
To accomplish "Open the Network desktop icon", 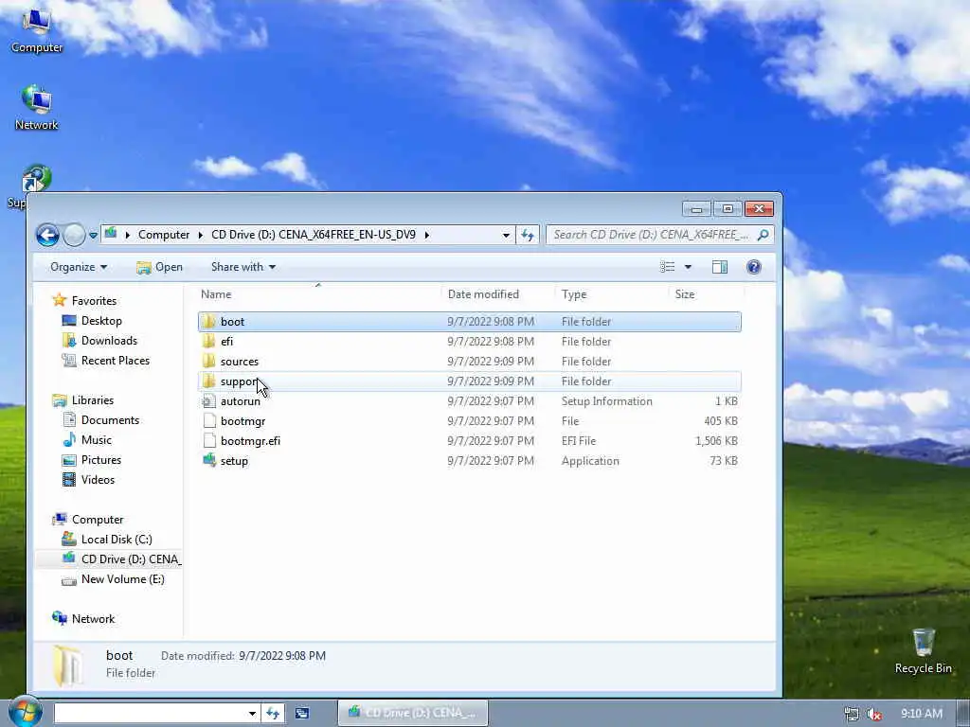I will 37,108.
